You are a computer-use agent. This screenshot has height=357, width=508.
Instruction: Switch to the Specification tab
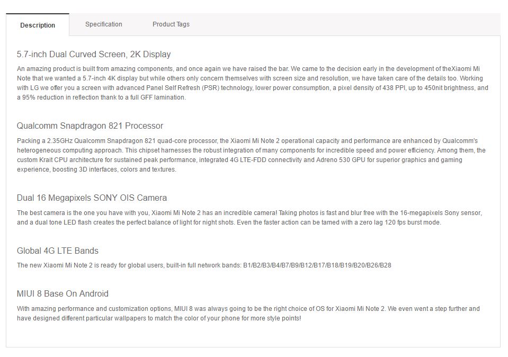104,24
